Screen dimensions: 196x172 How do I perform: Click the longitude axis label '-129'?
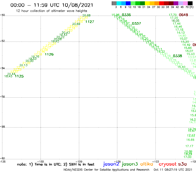pyautogui.click(x=79, y=162)
